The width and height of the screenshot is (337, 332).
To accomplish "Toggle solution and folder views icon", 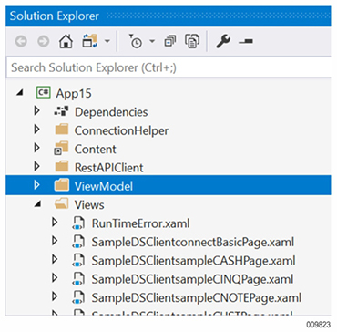I will [x=90, y=42].
